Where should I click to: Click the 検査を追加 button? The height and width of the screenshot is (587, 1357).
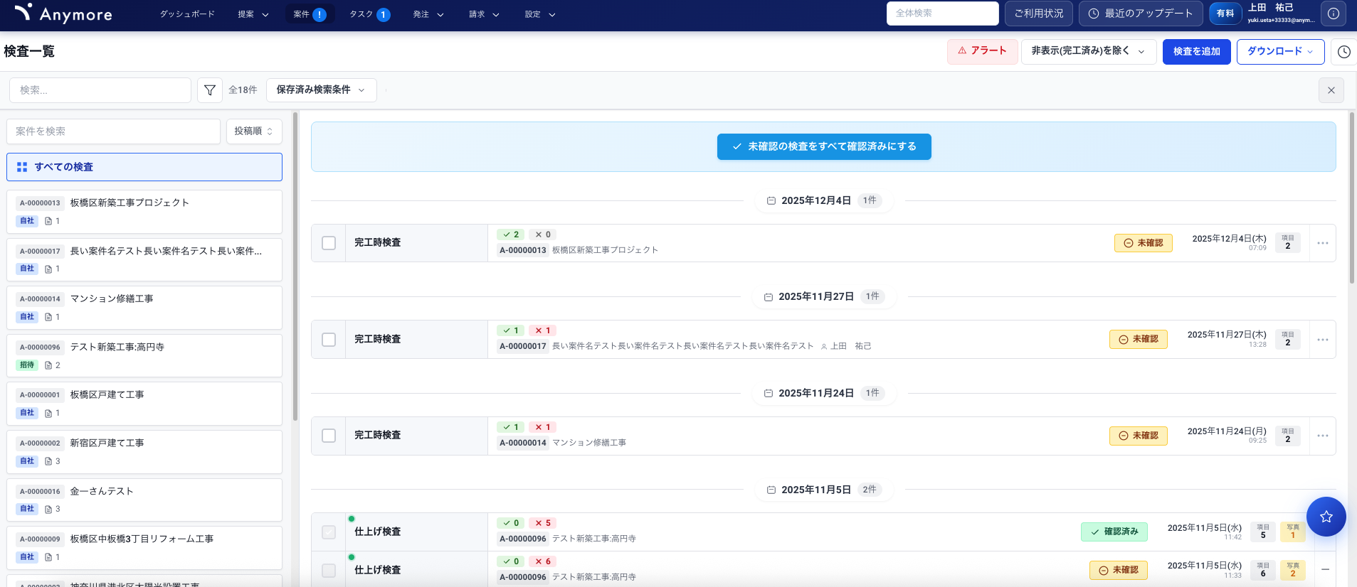click(x=1196, y=52)
